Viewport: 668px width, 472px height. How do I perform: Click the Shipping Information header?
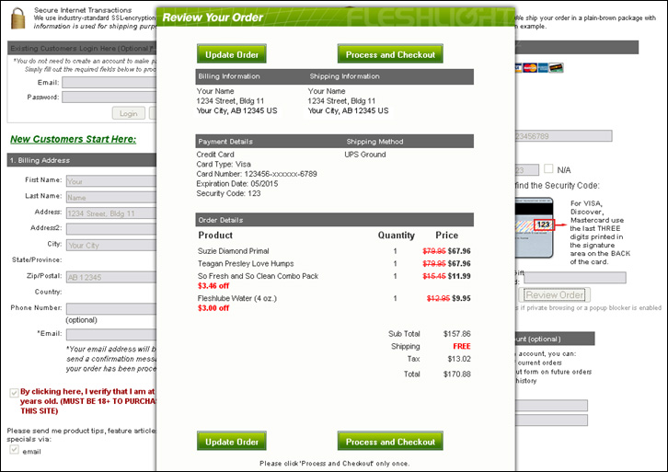(344, 76)
